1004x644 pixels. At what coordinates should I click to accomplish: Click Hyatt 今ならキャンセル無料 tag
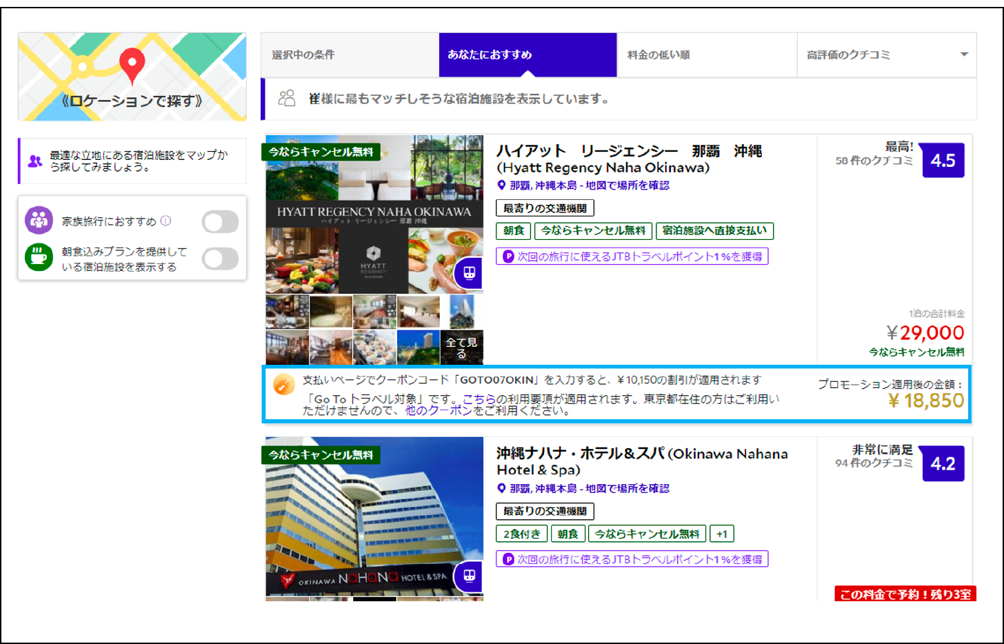[x=593, y=231]
